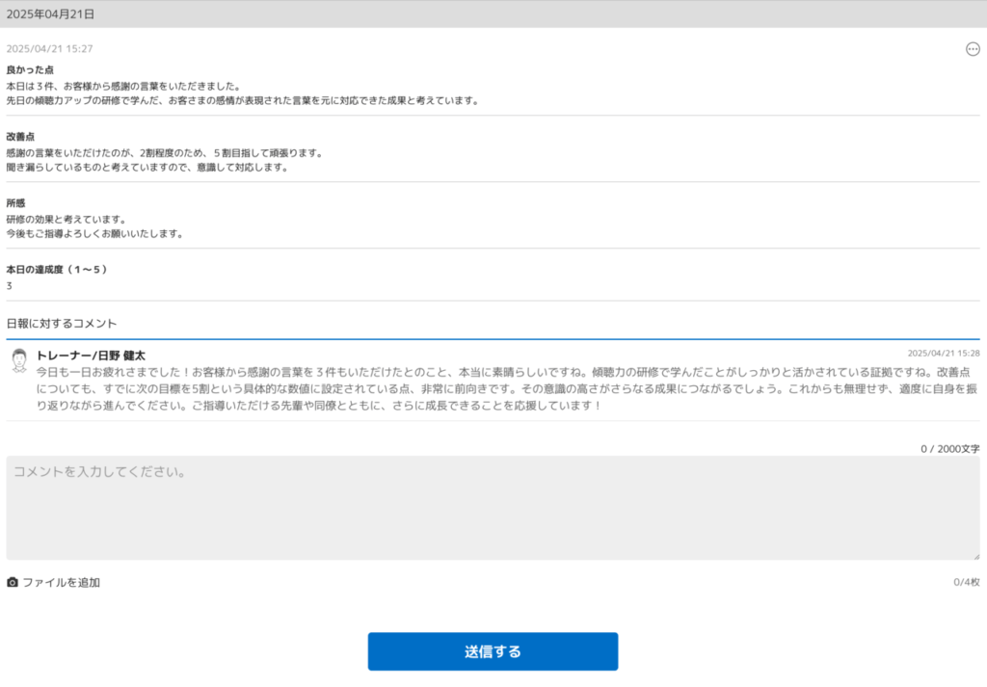Click the 0 / 2000文字 character counter
The height and width of the screenshot is (687, 987).
point(949,449)
